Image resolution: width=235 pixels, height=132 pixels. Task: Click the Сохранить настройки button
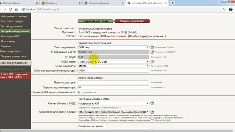(95, 21)
